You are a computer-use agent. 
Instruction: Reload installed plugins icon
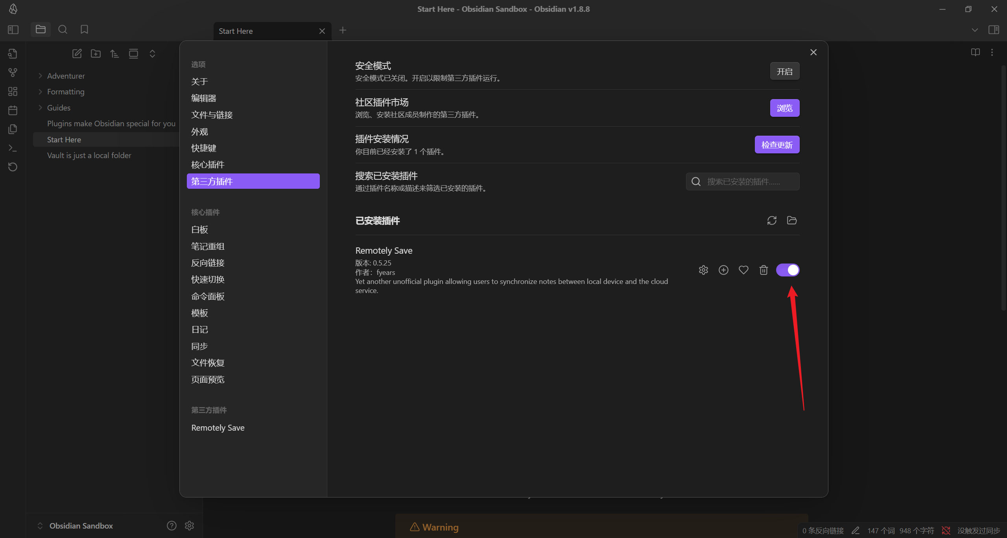772,220
